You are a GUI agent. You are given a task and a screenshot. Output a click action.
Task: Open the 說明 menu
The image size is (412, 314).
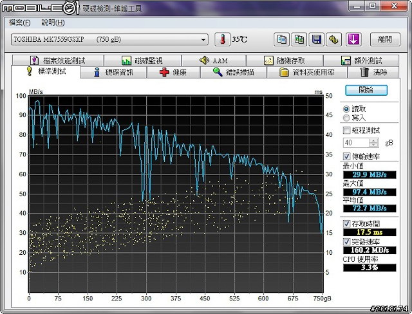(x=52, y=23)
